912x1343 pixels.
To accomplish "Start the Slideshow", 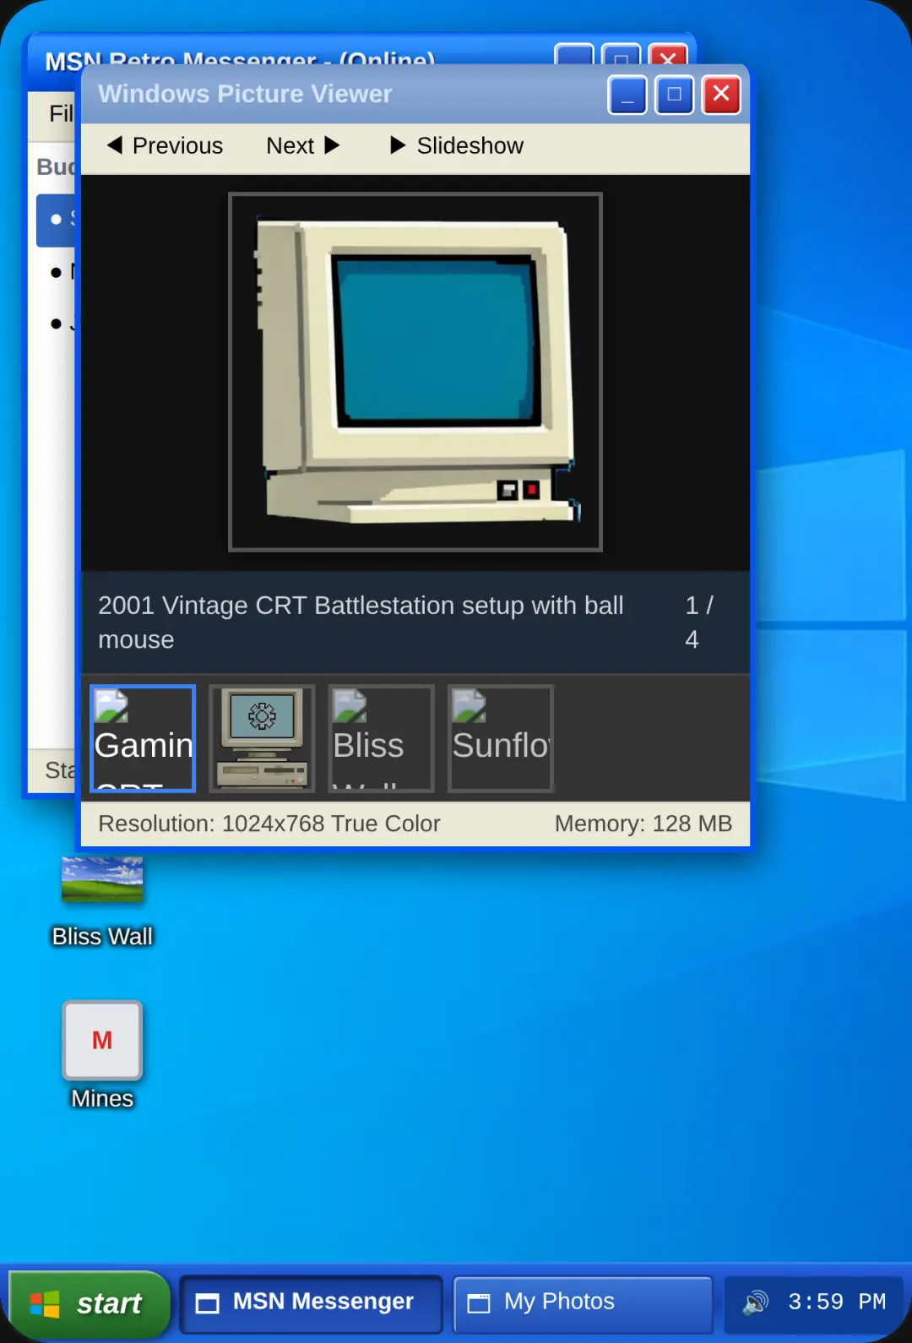I will coord(456,146).
